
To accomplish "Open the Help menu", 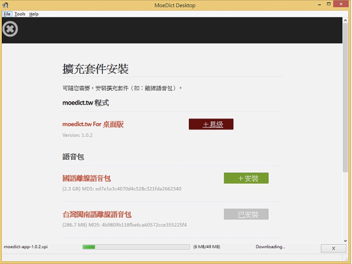I will pyautogui.click(x=34, y=14).
